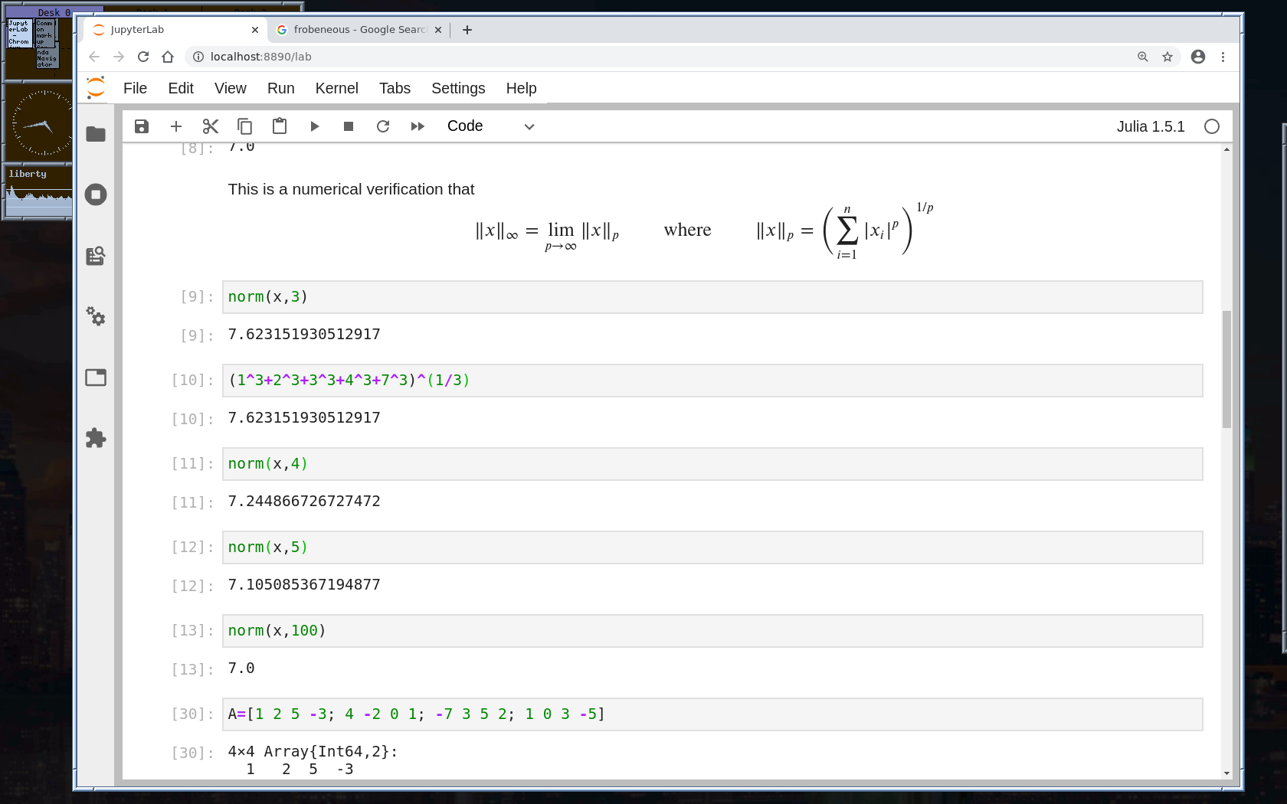Save the notebook with the disk icon

142,126
